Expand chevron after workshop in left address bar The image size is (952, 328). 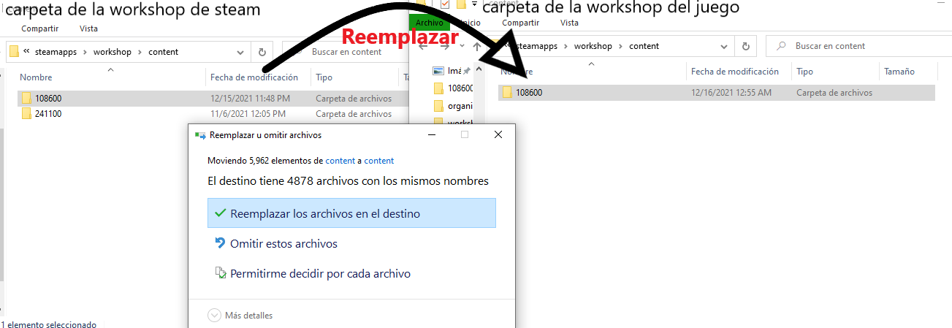pyautogui.click(x=140, y=52)
